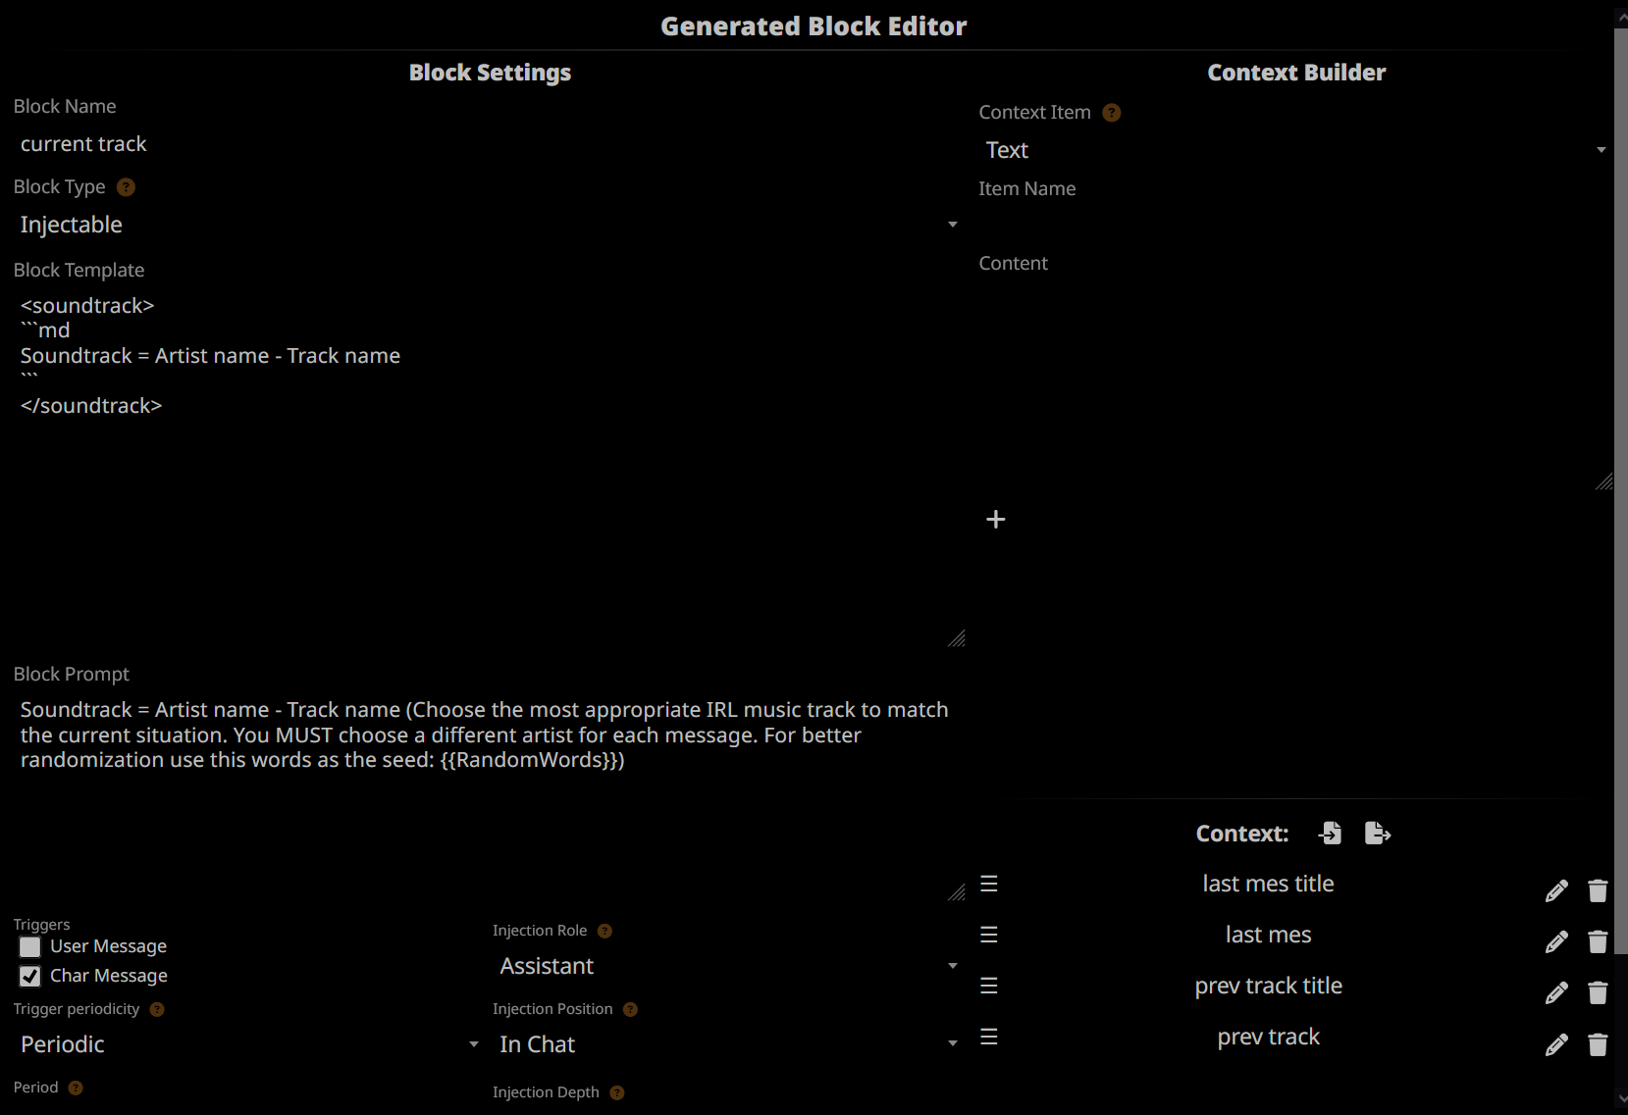This screenshot has width=1628, height=1115.
Task: Click the Injection Depth help icon
Action: tap(616, 1092)
